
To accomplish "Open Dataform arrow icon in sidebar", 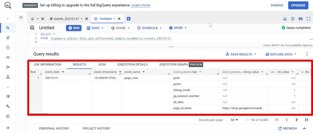I will click(x=8, y=67).
